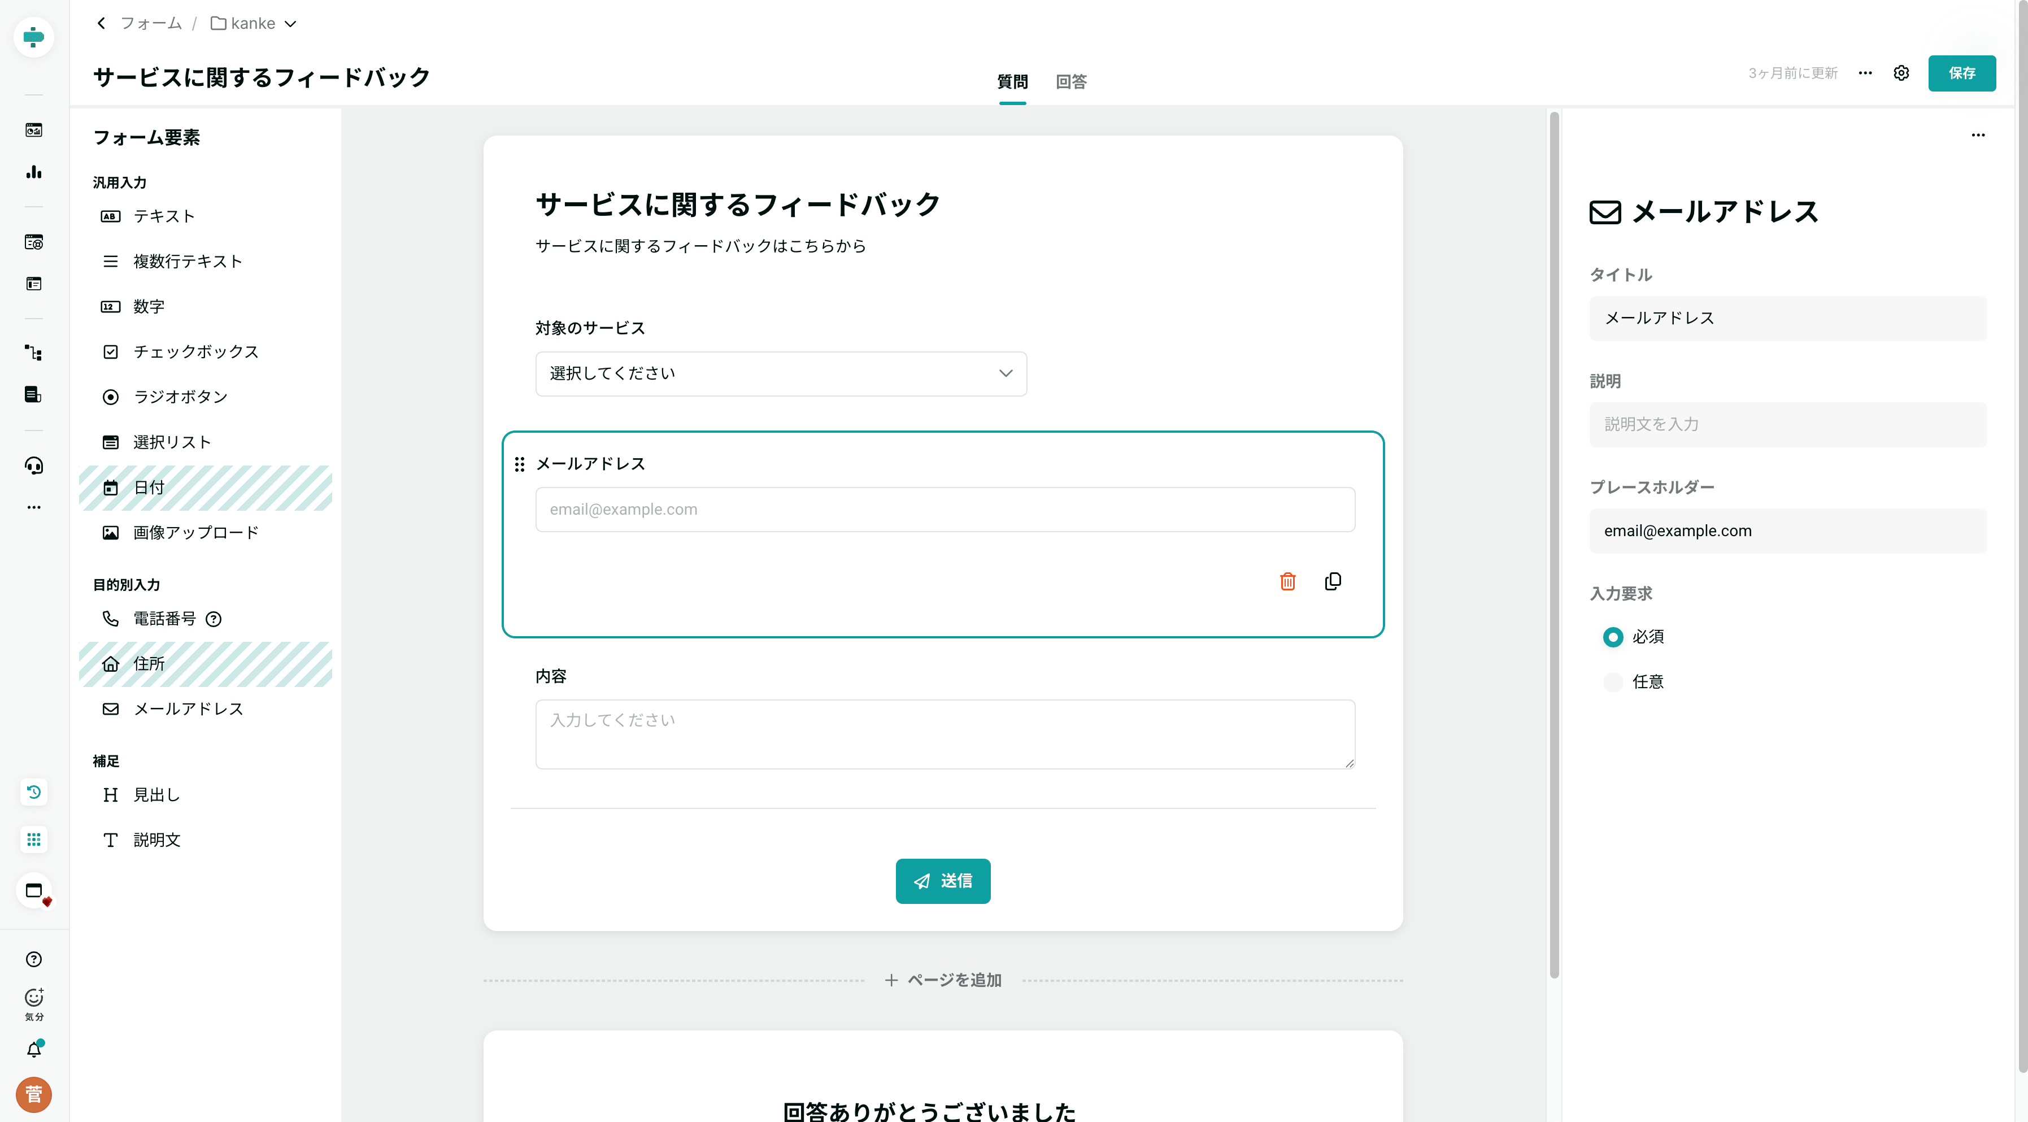Add 複数行テキスト element
This screenshot has width=2028, height=1122.
click(x=206, y=262)
